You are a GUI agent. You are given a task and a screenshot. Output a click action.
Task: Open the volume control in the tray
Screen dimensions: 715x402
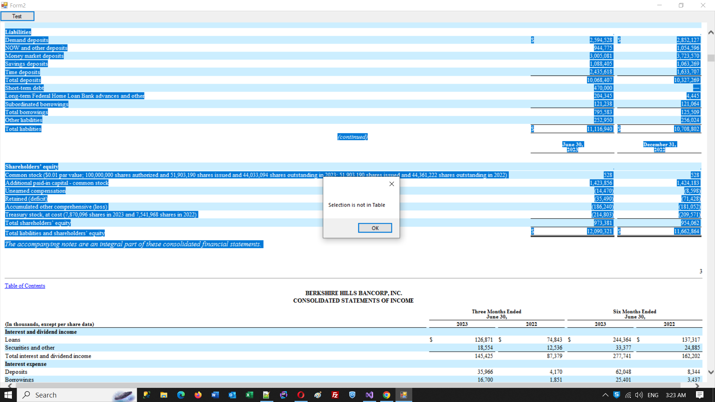click(x=639, y=395)
